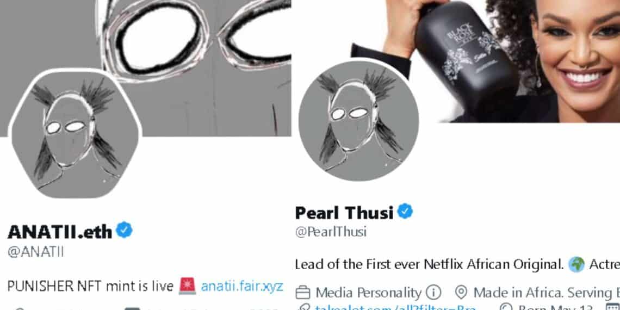Click the info icon next to Media Personality
620x310 pixels.
pos(433,293)
